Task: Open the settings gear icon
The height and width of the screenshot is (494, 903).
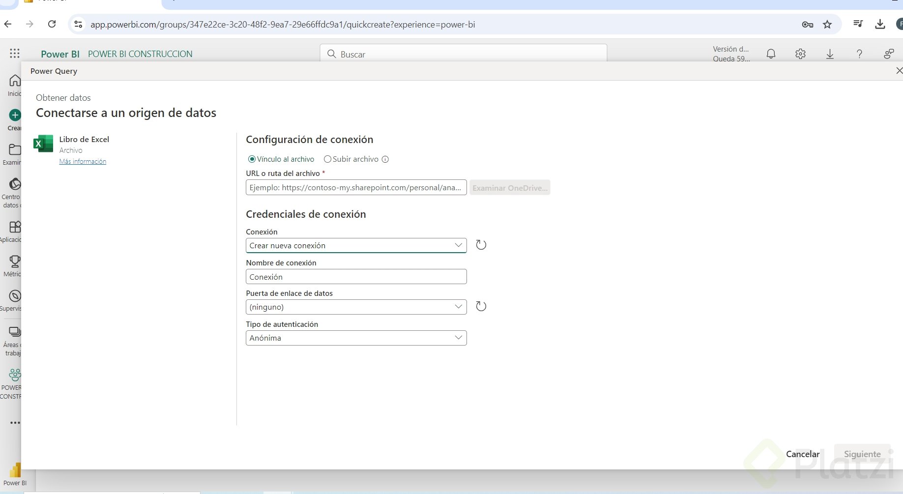Action: [800, 54]
